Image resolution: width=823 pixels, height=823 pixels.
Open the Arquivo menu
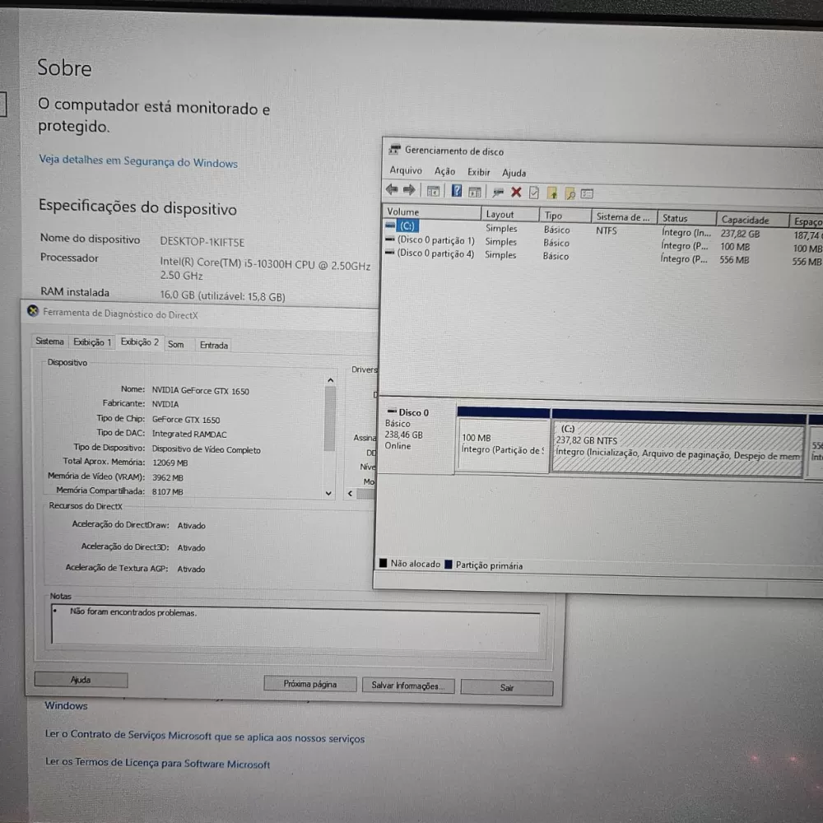pos(406,170)
